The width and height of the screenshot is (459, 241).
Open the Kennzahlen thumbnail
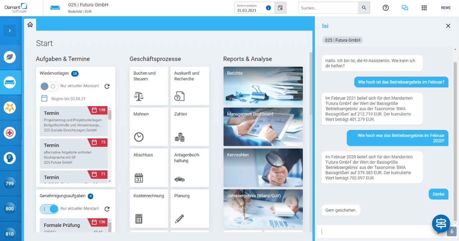[263, 168]
